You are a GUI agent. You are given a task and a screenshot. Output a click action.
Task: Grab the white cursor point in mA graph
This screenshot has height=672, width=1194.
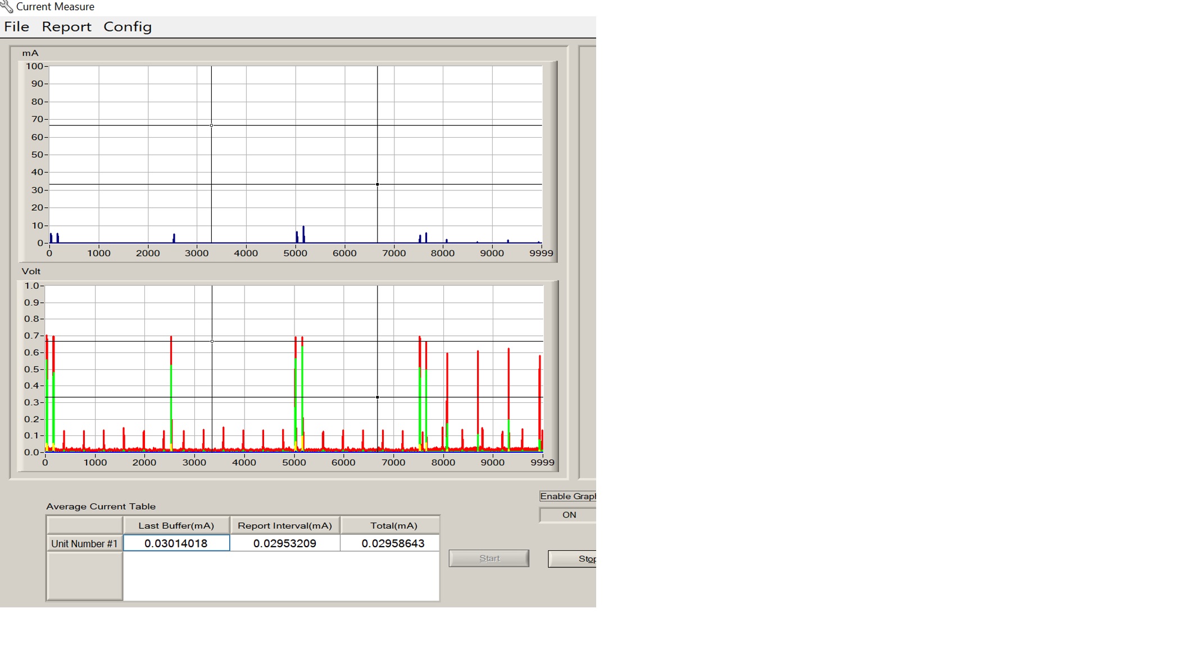pyautogui.click(x=211, y=125)
